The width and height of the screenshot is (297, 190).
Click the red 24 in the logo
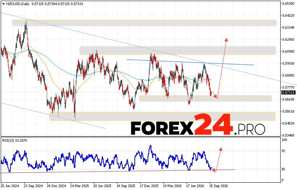[x=213, y=125]
